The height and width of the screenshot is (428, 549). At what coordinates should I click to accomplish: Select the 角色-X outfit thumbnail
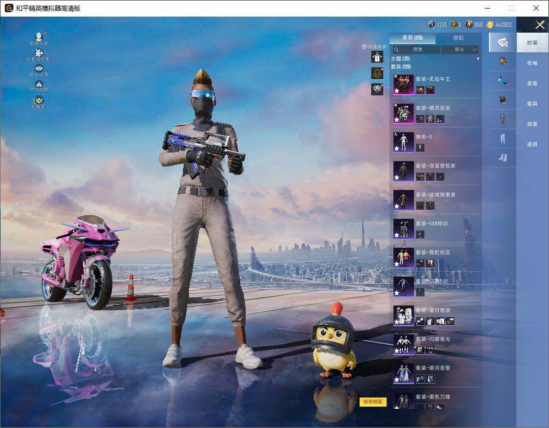coord(403,142)
